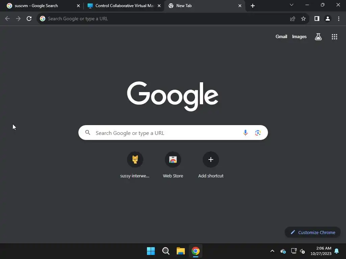
Task: Open the Web Store shortcut
Action: click(x=173, y=165)
